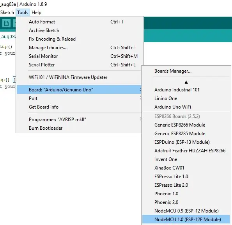Image resolution: width=232 pixels, height=225 pixels.
Task: Launch the Serial Plotter
Action: click(80, 65)
